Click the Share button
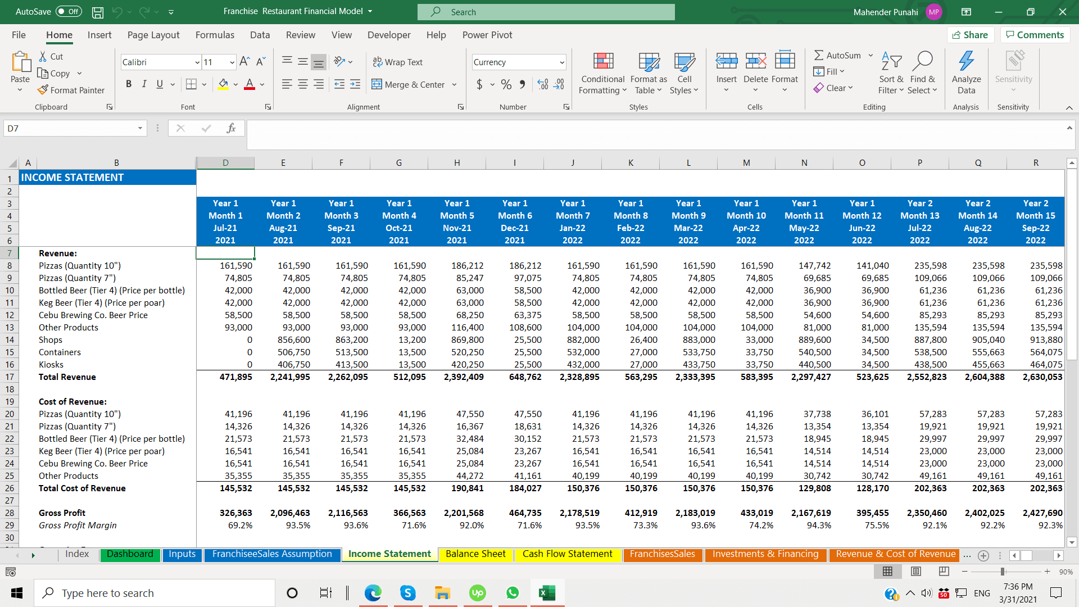1079x607 pixels. 971,35
